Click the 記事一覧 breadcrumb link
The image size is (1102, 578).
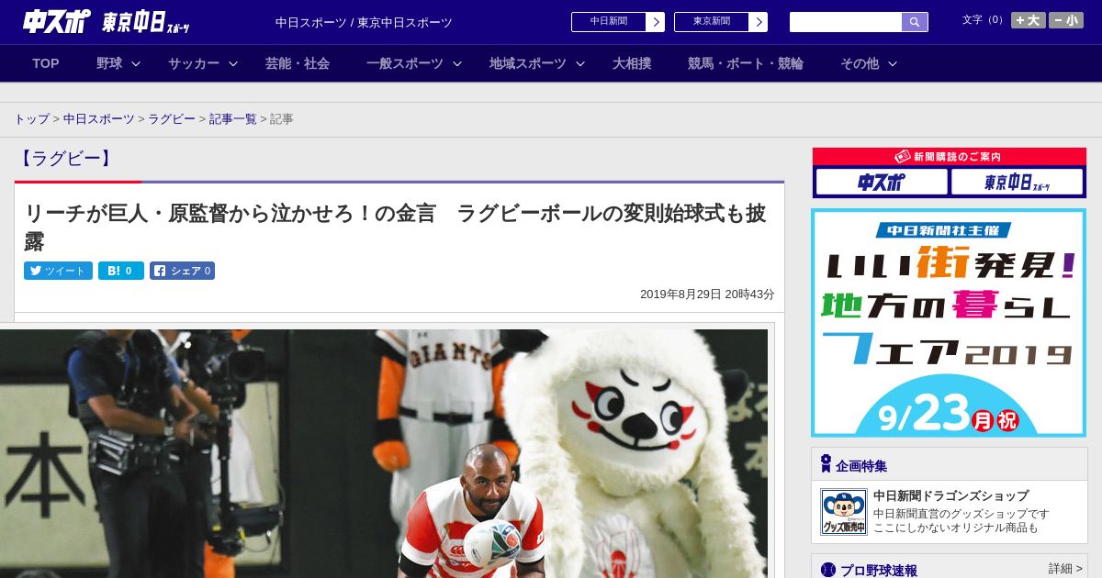coord(233,119)
